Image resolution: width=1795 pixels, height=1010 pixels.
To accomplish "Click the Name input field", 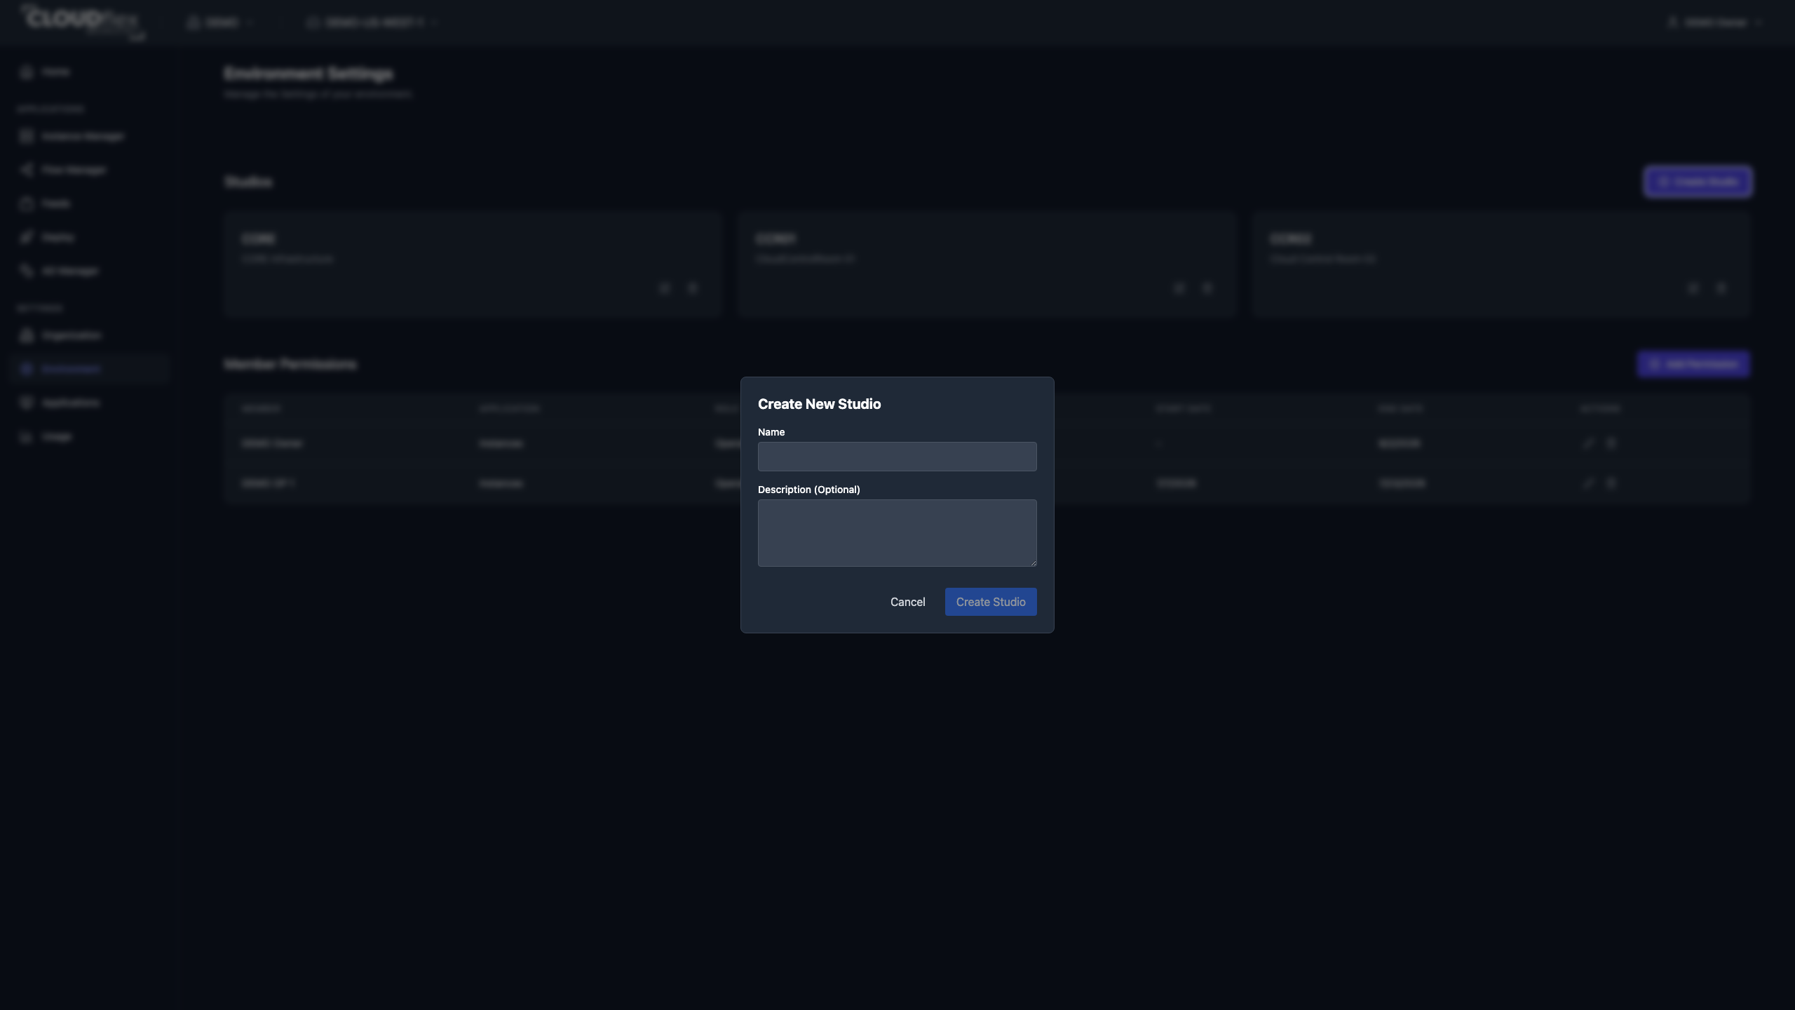I will [897, 457].
